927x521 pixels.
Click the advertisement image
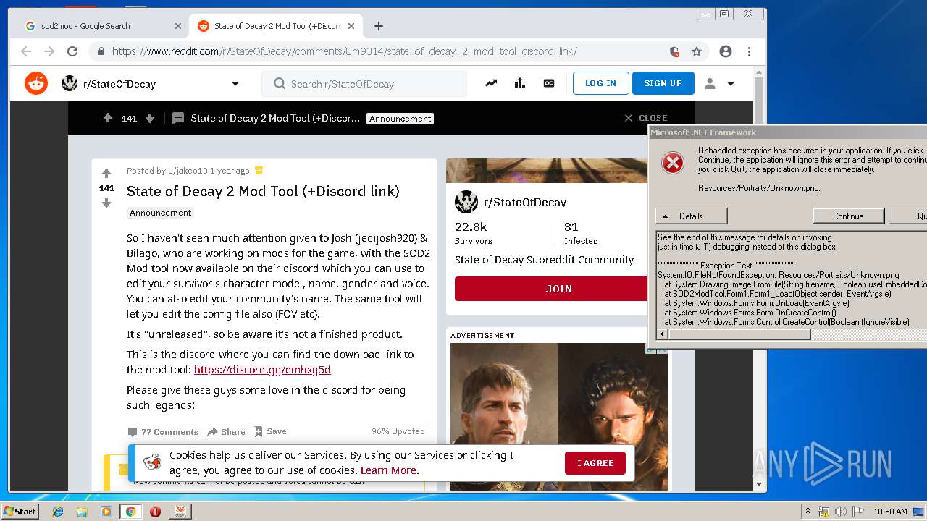(559, 417)
